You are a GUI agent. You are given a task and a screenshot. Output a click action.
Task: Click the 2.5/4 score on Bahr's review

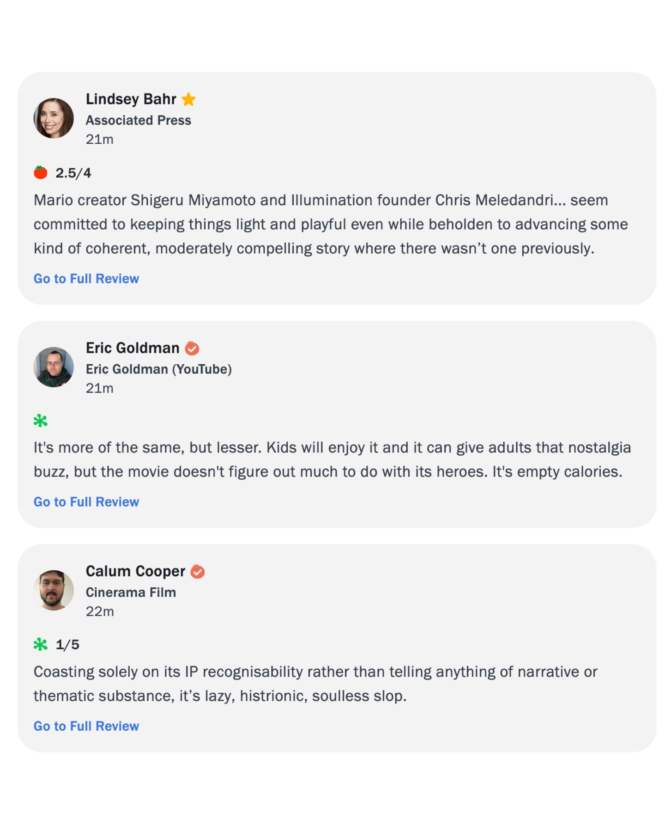tap(73, 173)
